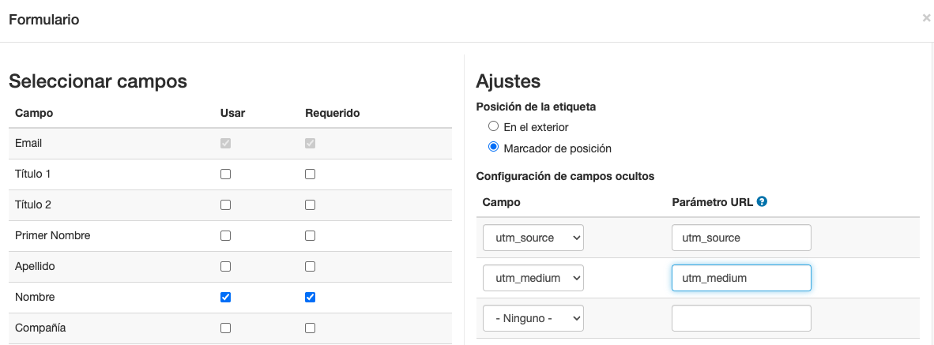
Task: Select the En el exterior radio option
Action: tap(494, 126)
